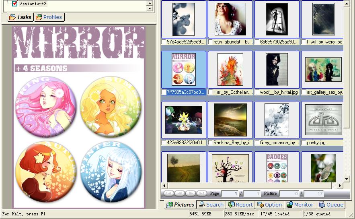
Task: Click the 1/38 queued status text
Action: (x=317, y=214)
